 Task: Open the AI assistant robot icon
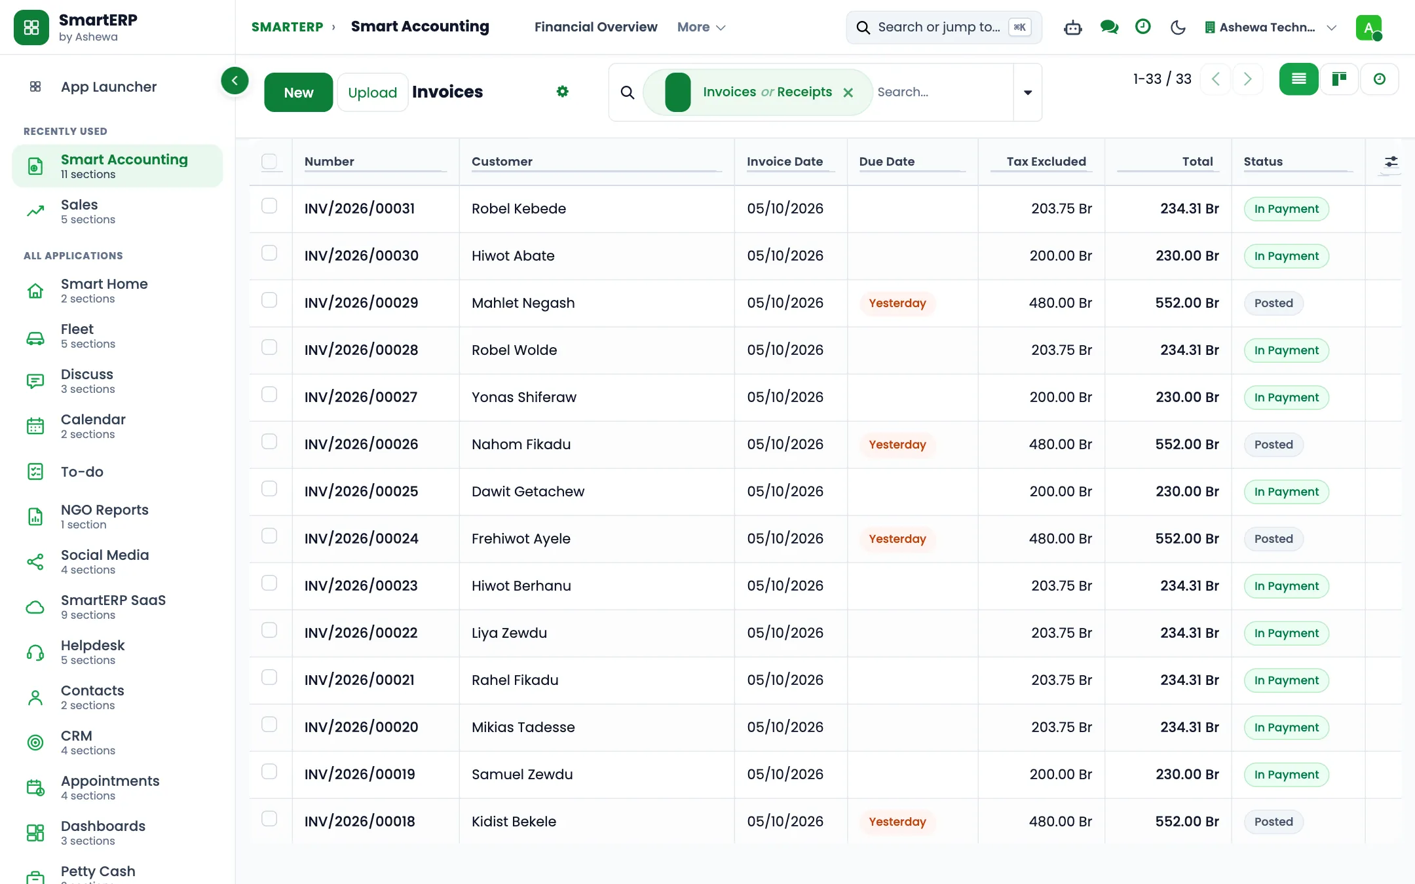coord(1073,28)
